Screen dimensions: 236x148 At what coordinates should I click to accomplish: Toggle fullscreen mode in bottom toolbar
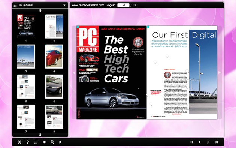pyautogui.click(x=19, y=142)
